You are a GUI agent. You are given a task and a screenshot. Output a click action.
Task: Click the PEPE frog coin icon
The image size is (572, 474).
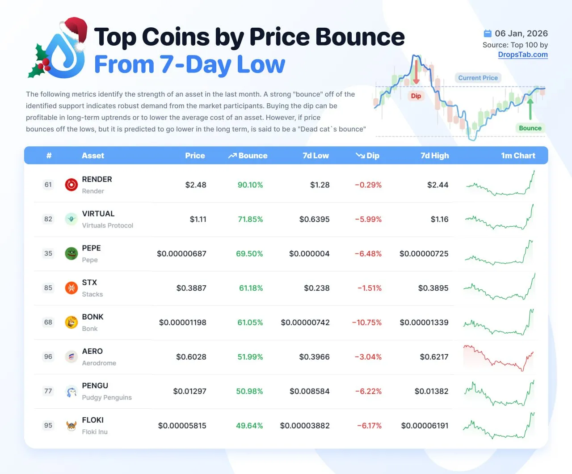(71, 254)
